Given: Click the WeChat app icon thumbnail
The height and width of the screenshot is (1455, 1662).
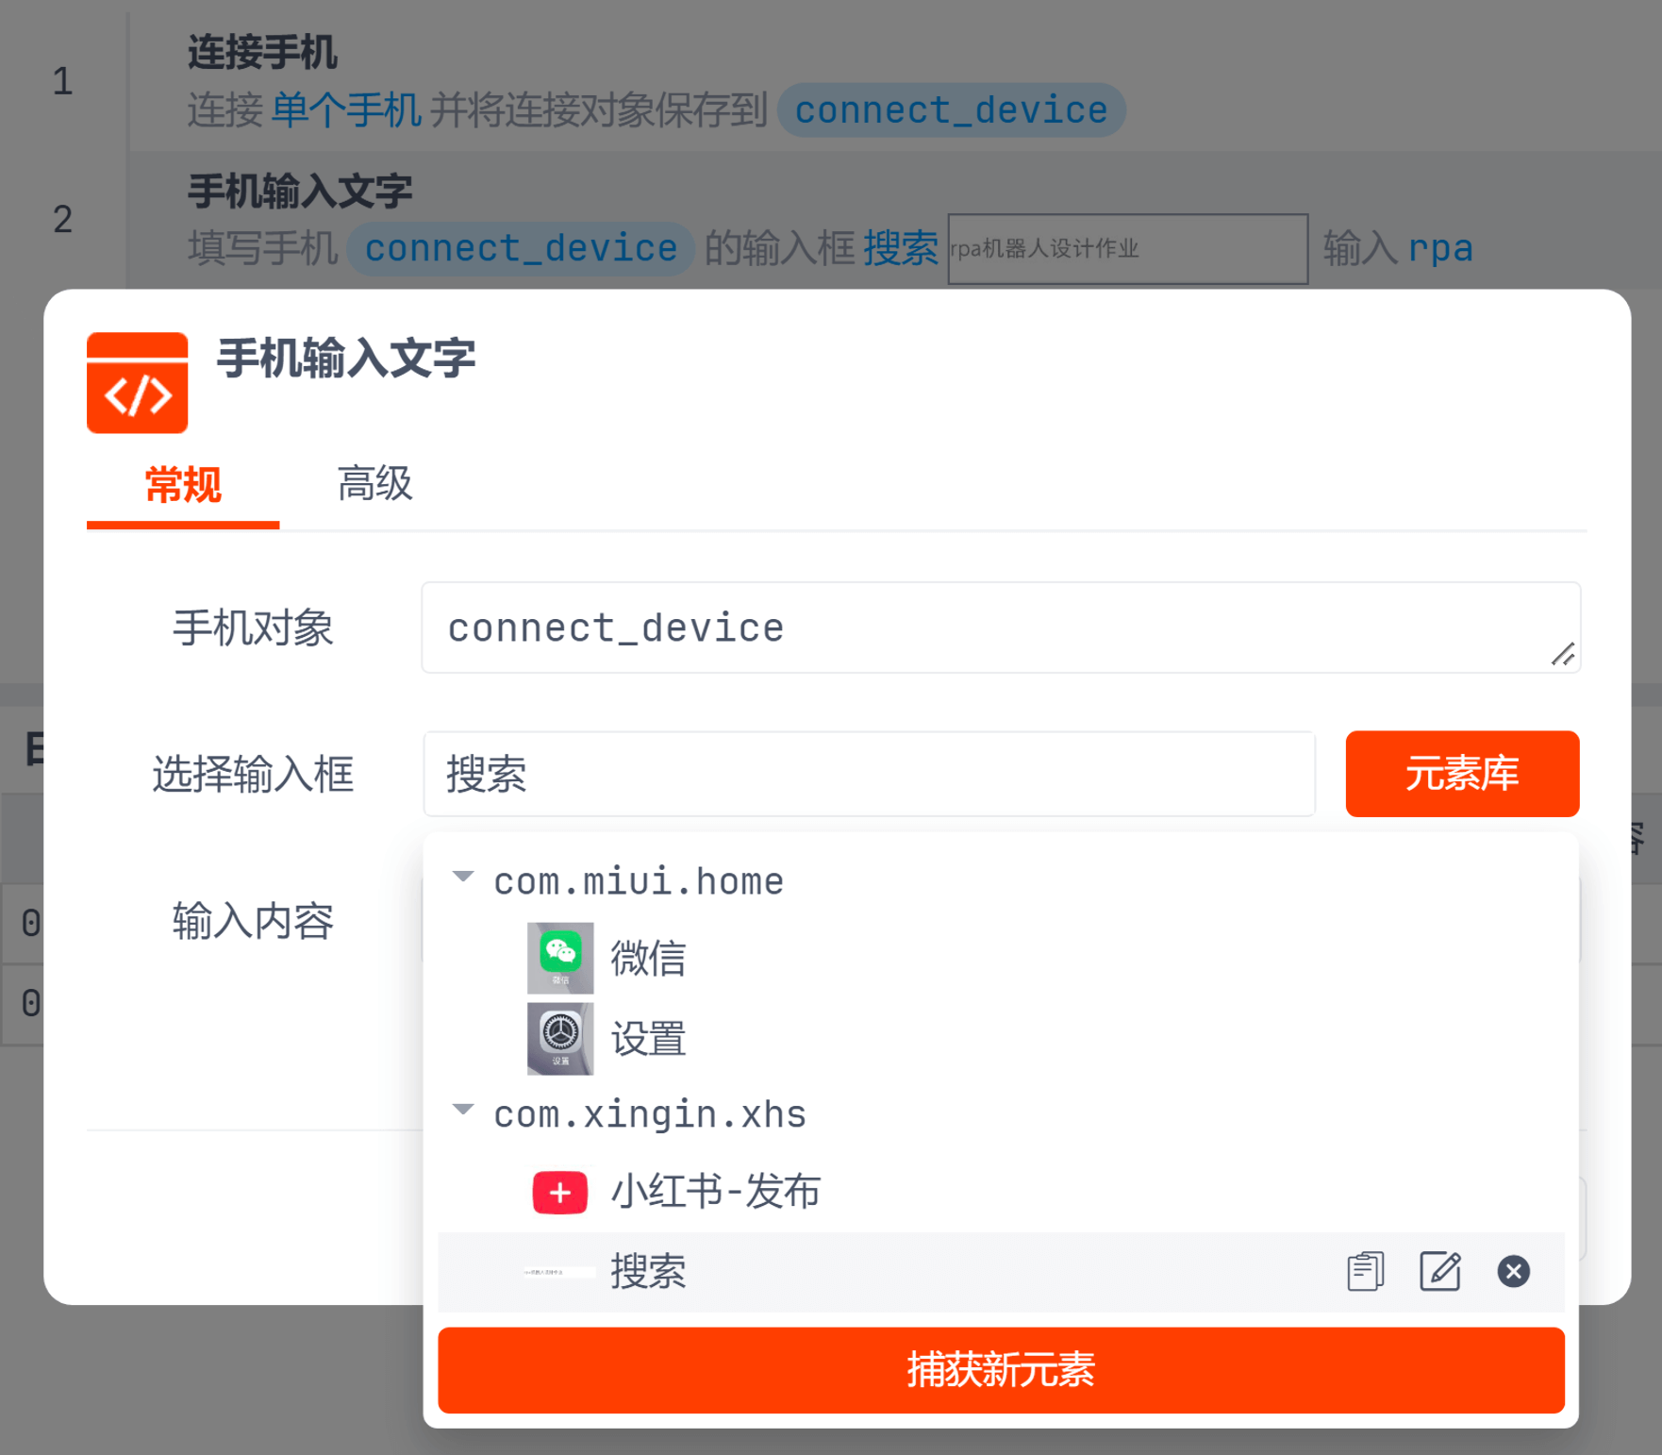Looking at the screenshot, I should click(x=559, y=957).
